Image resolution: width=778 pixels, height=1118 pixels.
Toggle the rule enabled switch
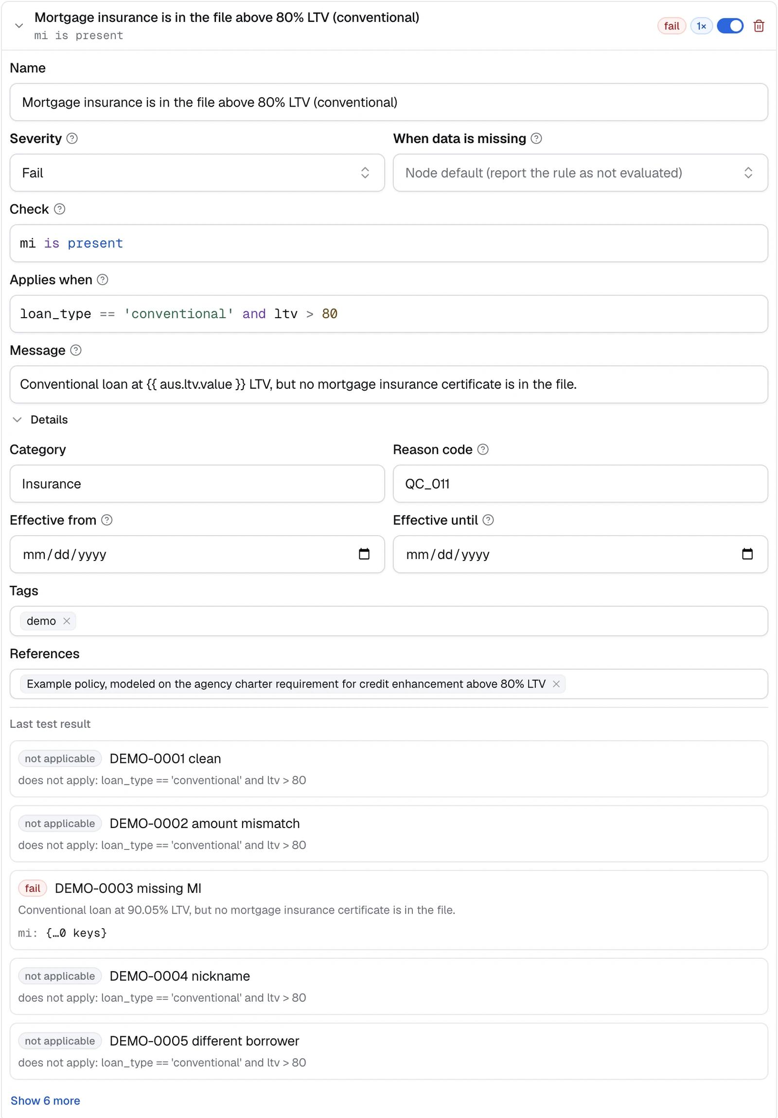point(730,26)
